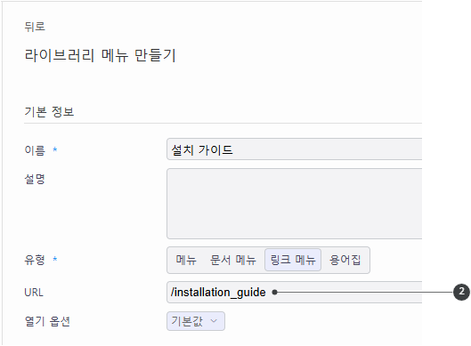This screenshot has height=346, width=471.
Task: Click the blue asterisk beside 유형
Action: (x=55, y=258)
